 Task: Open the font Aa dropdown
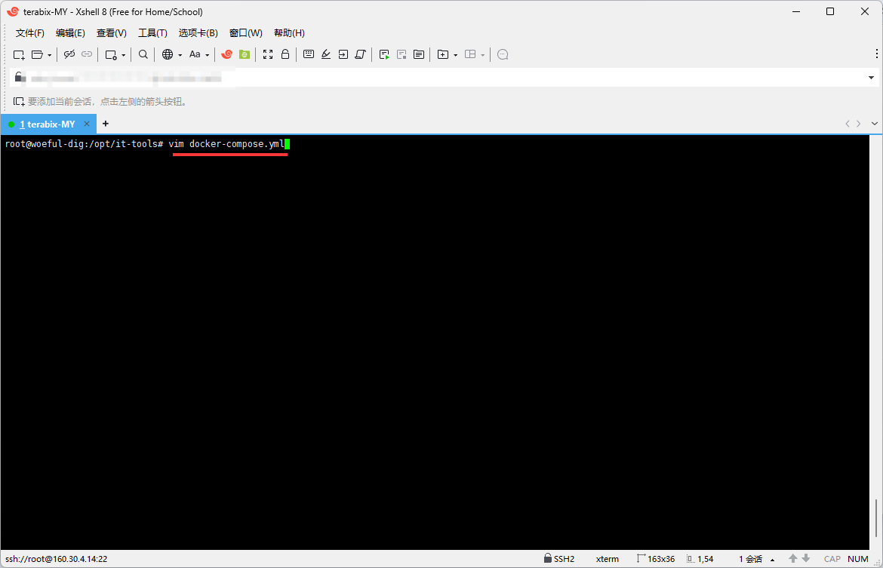[x=207, y=55]
